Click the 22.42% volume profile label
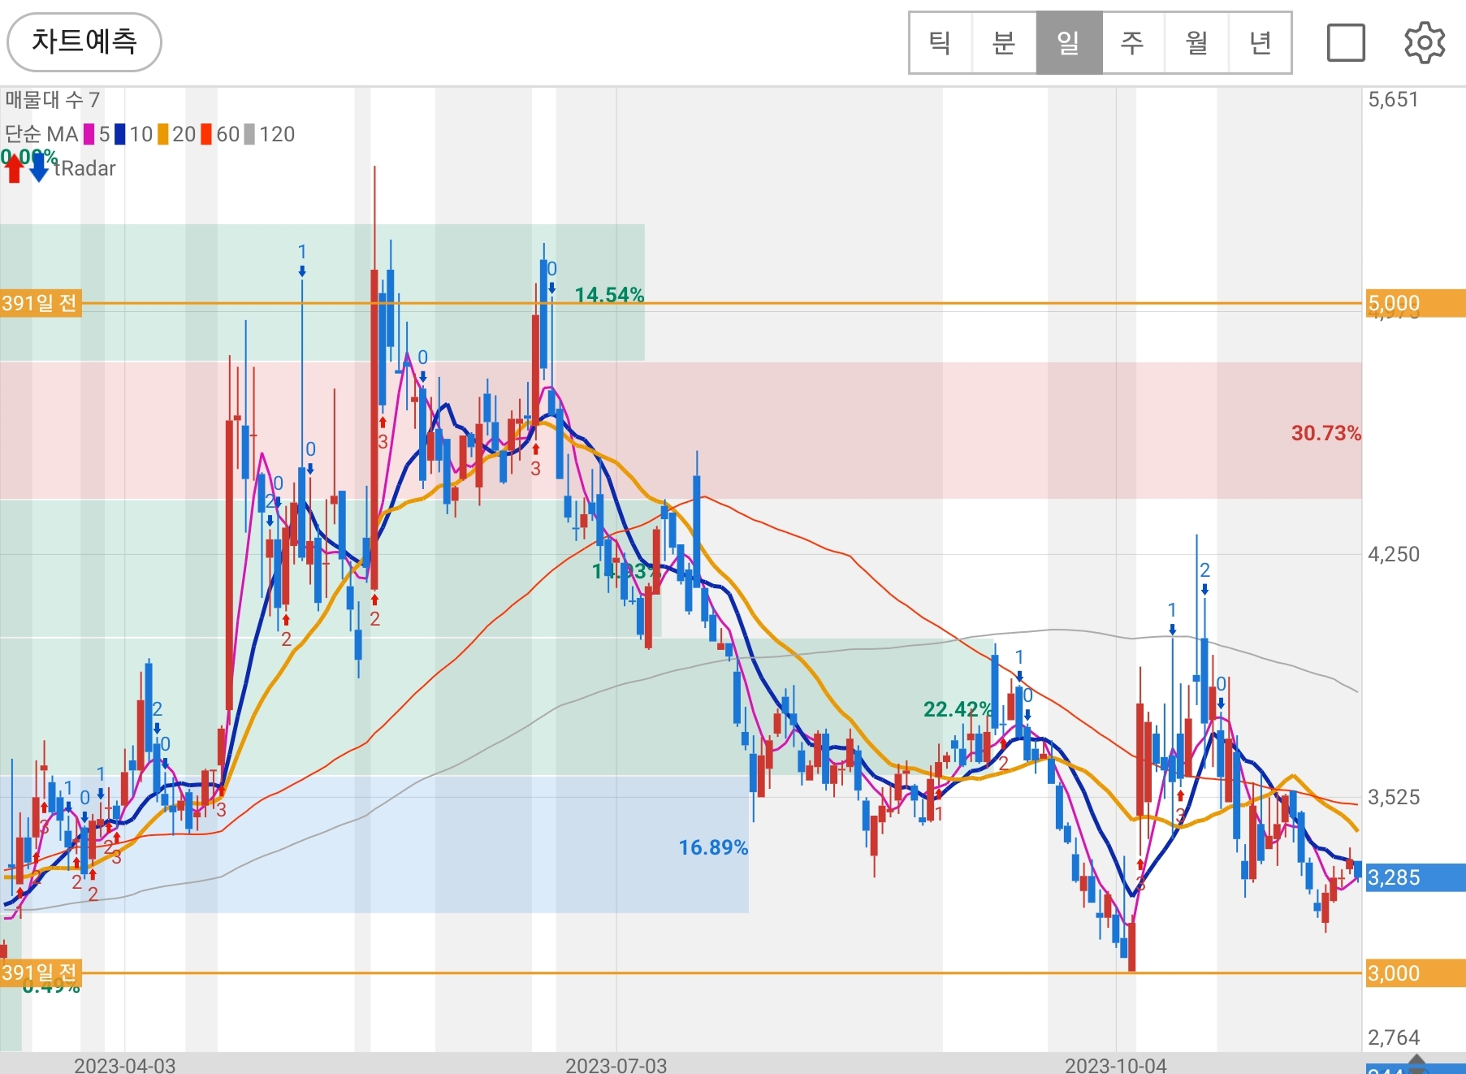This screenshot has height=1074, width=1466. coord(958,709)
